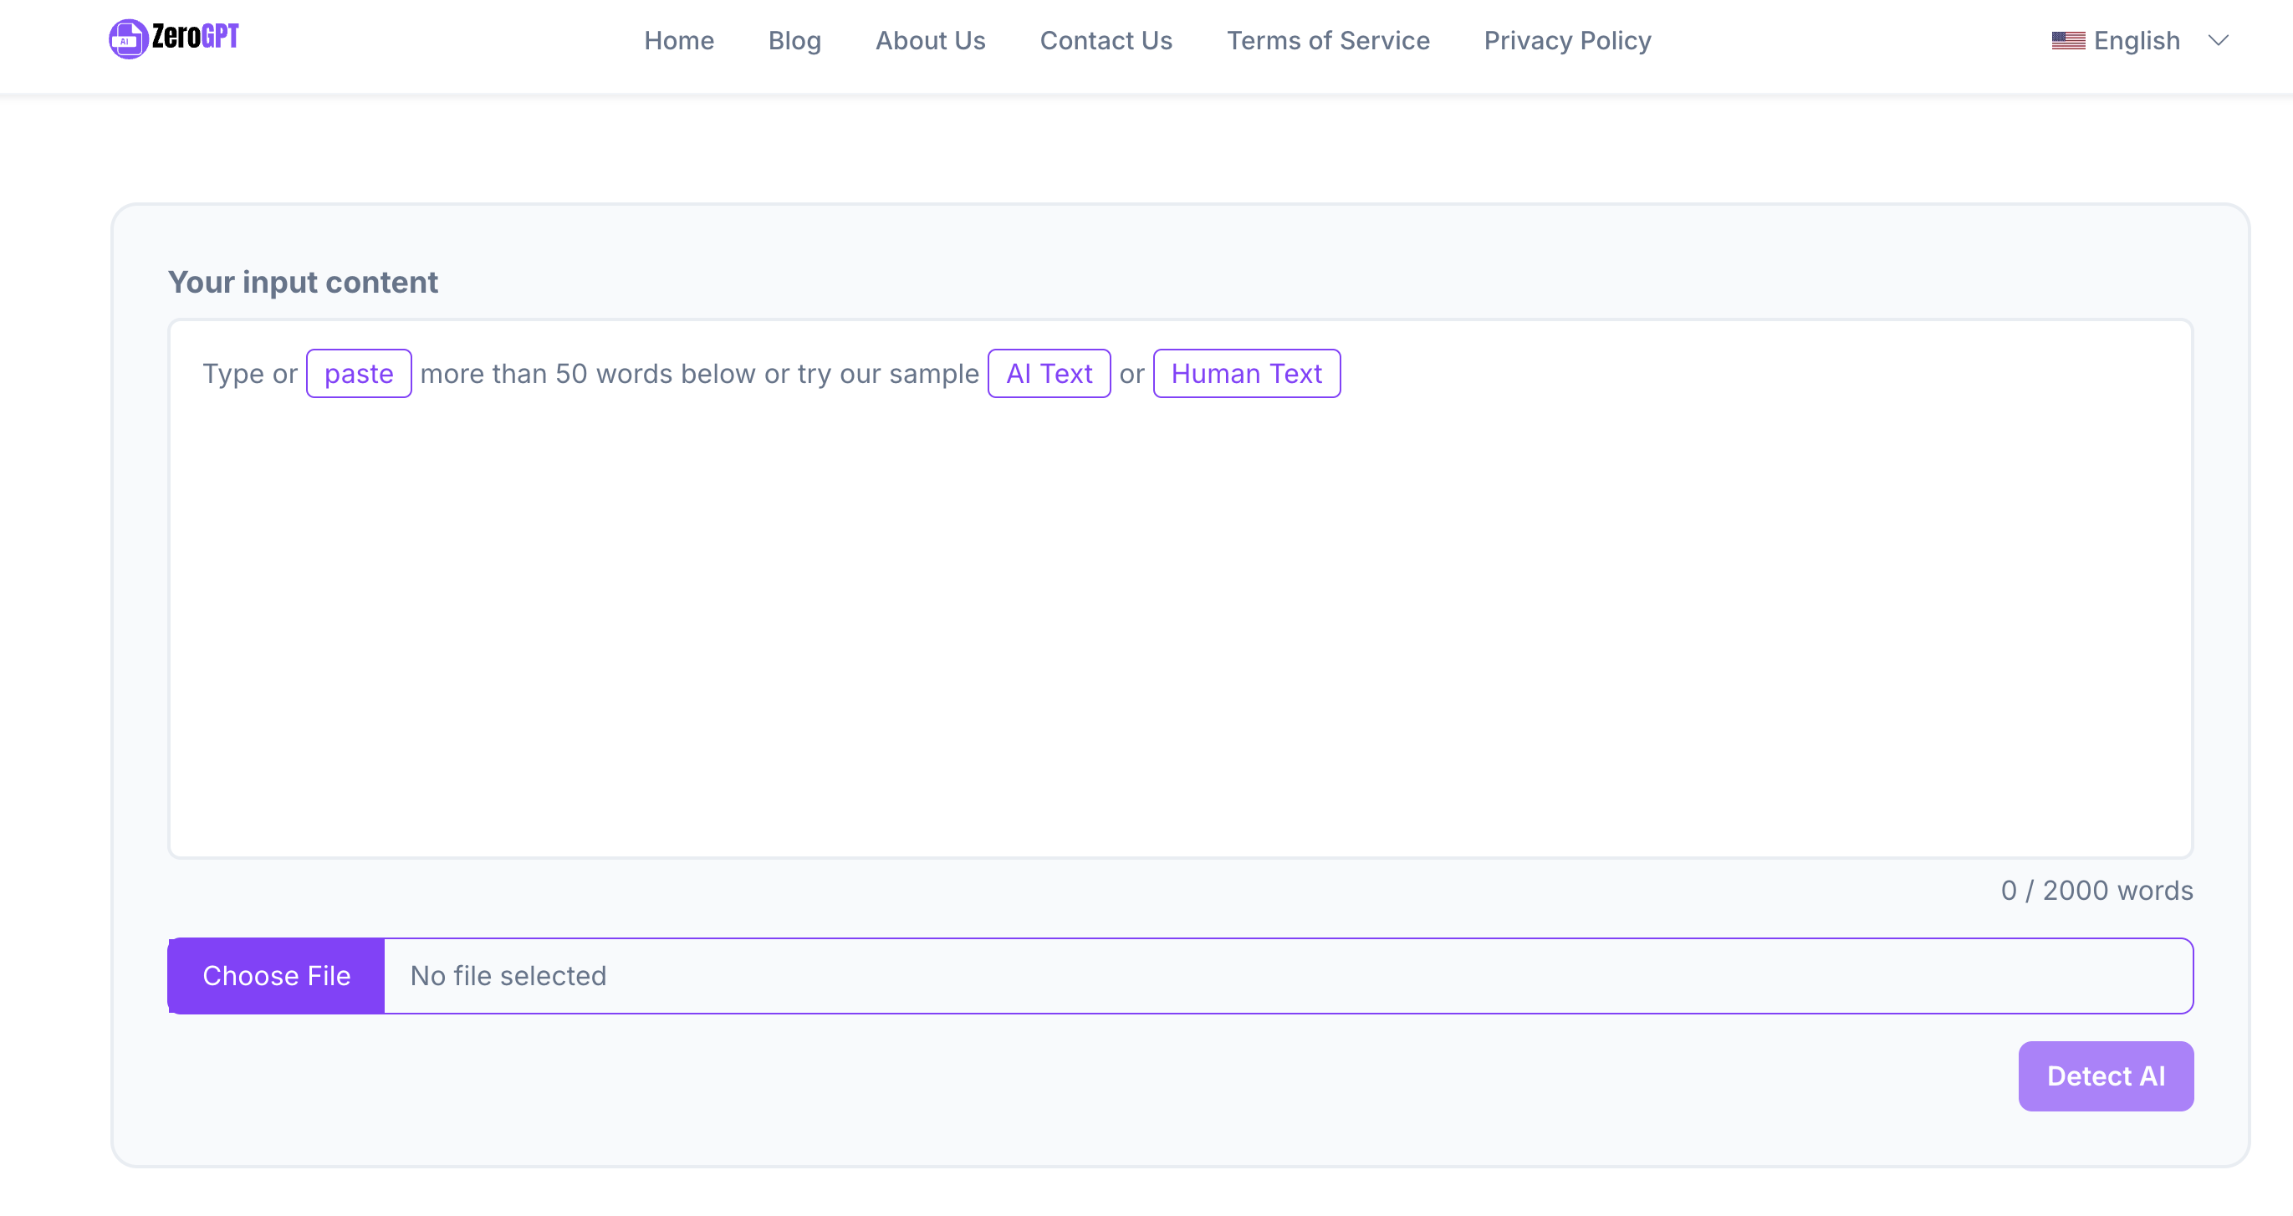
Task: Click the paste button in the text box
Action: pyautogui.click(x=359, y=373)
